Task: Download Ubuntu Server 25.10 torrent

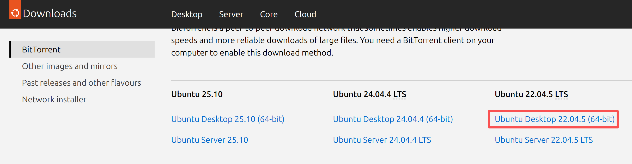Action: point(210,140)
